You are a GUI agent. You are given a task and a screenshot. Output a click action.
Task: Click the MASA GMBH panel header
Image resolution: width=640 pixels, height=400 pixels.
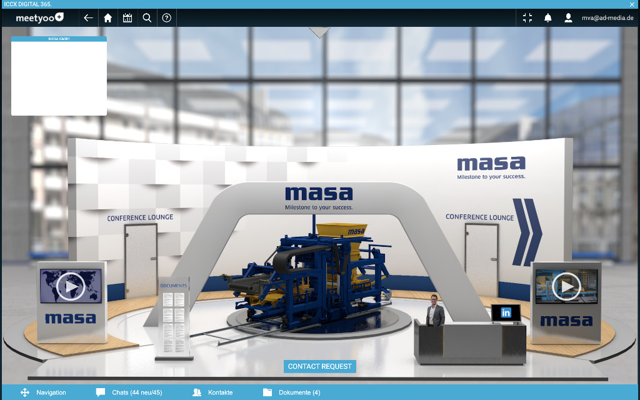click(59, 39)
